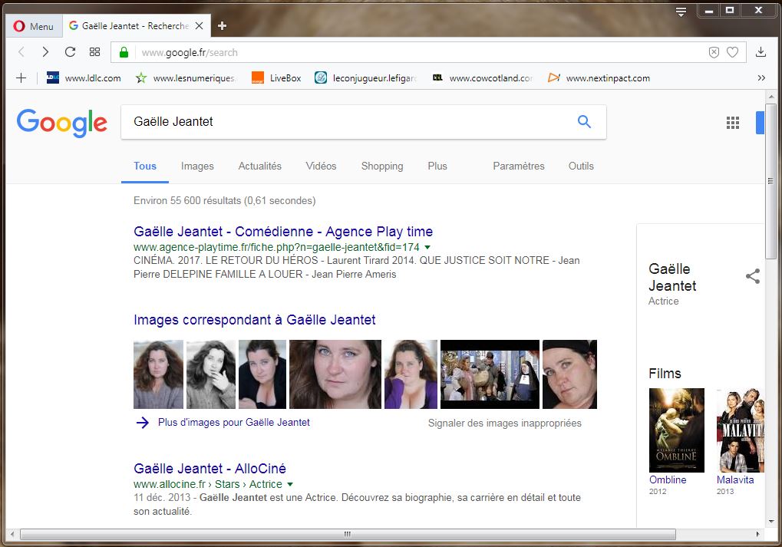Image resolution: width=782 pixels, height=547 pixels.
Task: Open the Paramètres menu
Action: pyautogui.click(x=519, y=166)
